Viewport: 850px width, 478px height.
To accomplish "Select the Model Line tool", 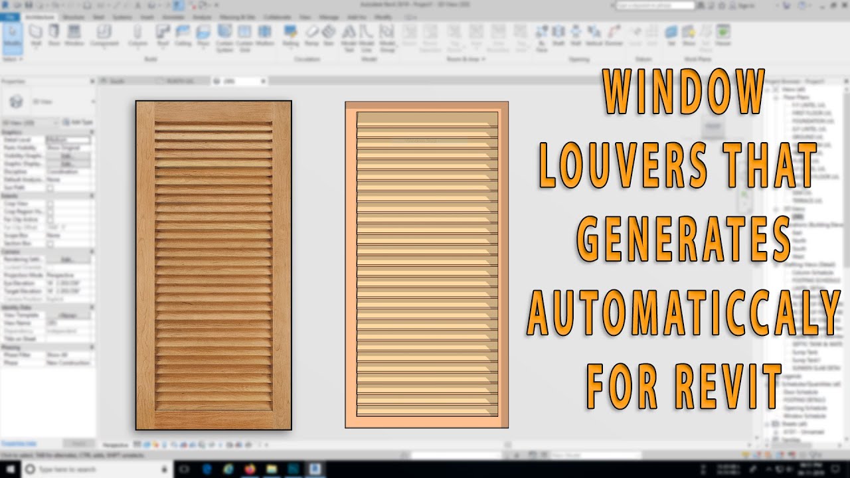I will click(367, 38).
